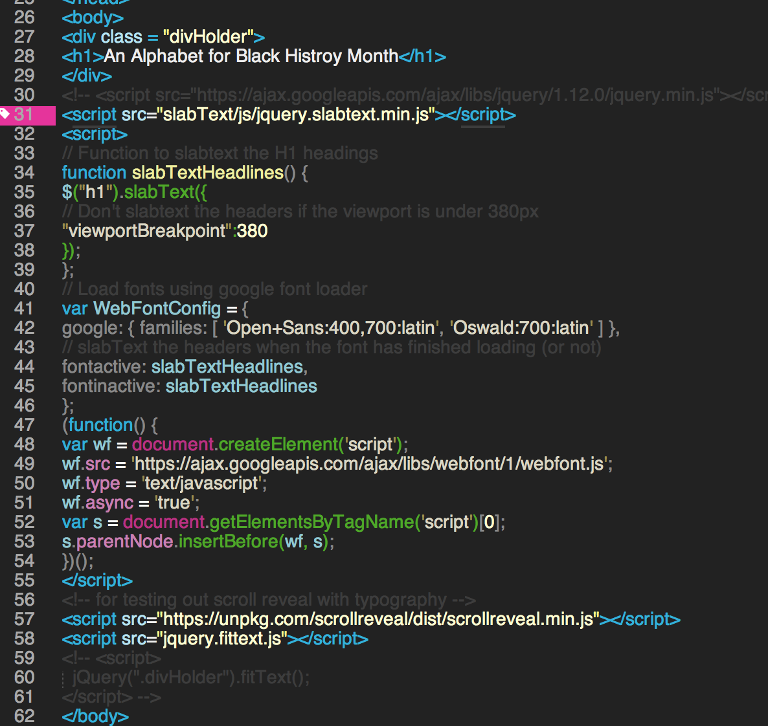Click the commented jQuery fitText call line 60
The width and height of the screenshot is (768, 726).
pyautogui.click(x=191, y=677)
